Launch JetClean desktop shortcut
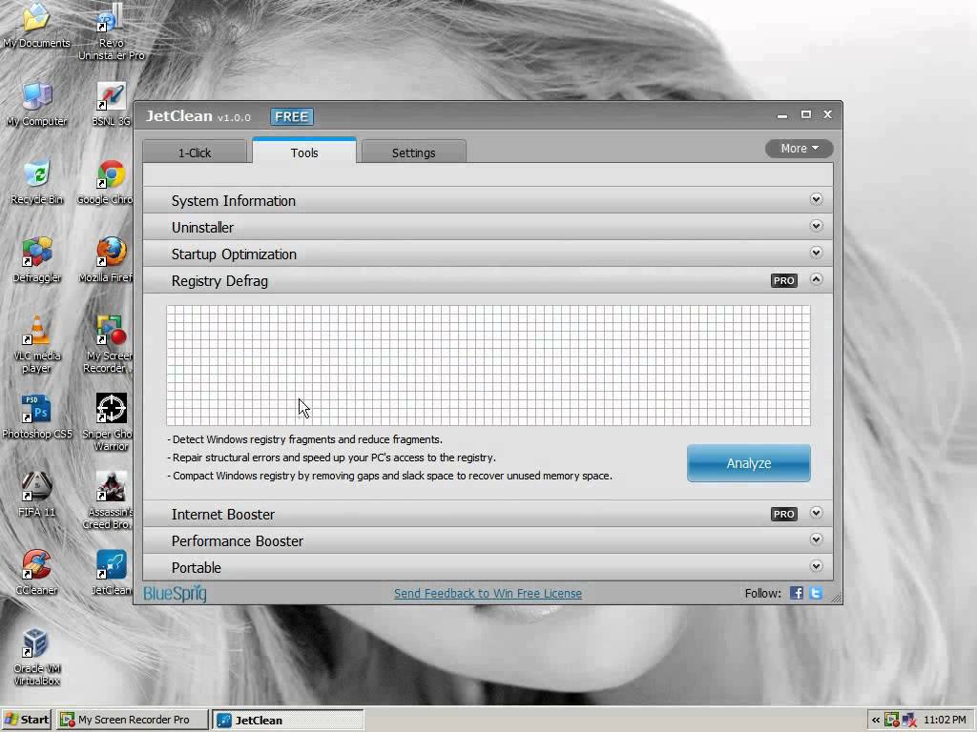This screenshot has width=977, height=732. pos(111,573)
